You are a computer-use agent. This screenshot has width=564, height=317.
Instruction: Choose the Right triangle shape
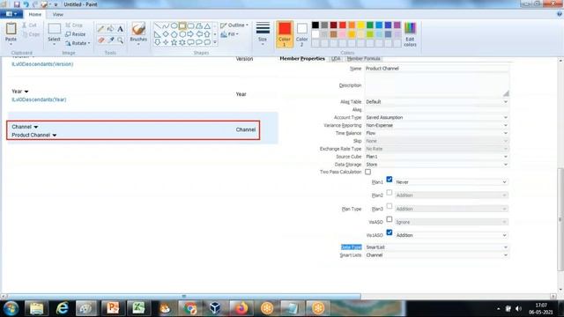point(157,34)
